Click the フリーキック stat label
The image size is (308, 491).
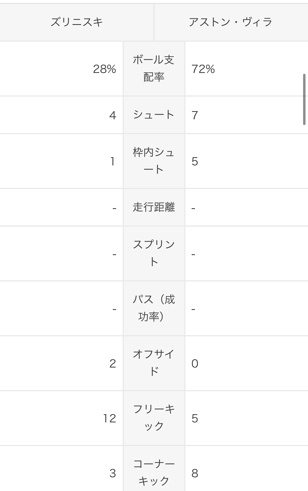click(154, 418)
